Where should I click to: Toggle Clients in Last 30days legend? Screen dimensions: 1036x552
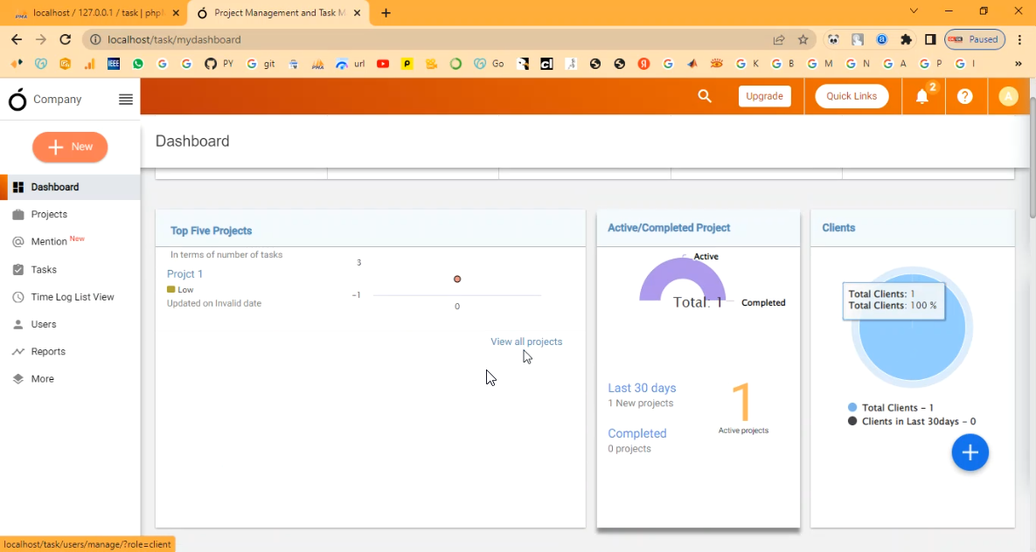point(918,422)
